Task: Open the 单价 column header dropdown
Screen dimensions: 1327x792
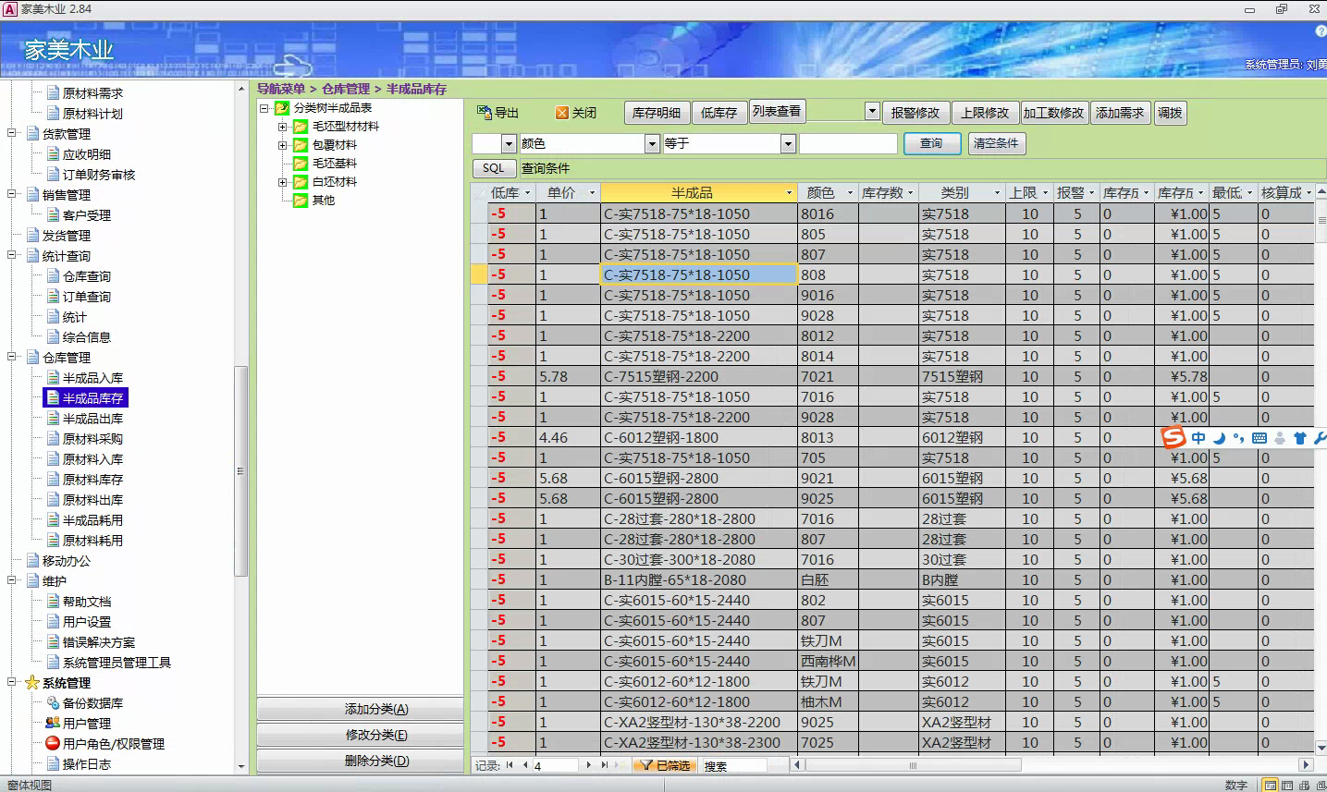Action: click(591, 193)
